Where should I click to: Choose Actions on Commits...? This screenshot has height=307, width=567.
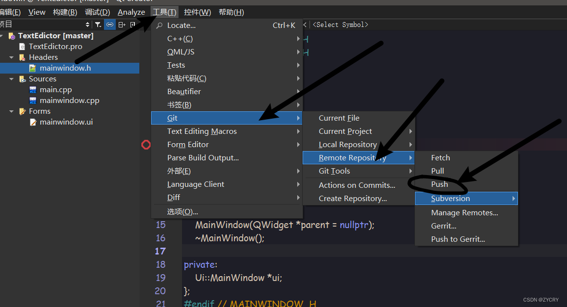pyautogui.click(x=359, y=185)
